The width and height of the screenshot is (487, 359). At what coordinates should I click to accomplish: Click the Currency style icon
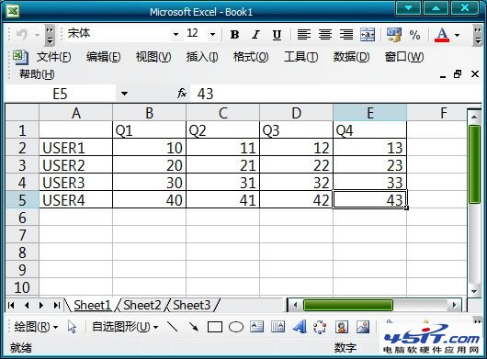pyautogui.click(x=393, y=35)
